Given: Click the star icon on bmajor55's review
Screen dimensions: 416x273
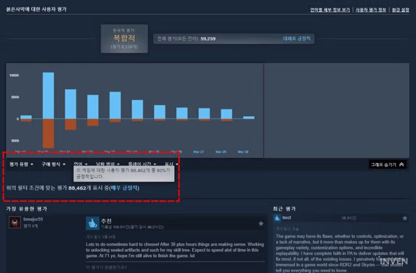Looking at the screenshot, I should (261, 223).
